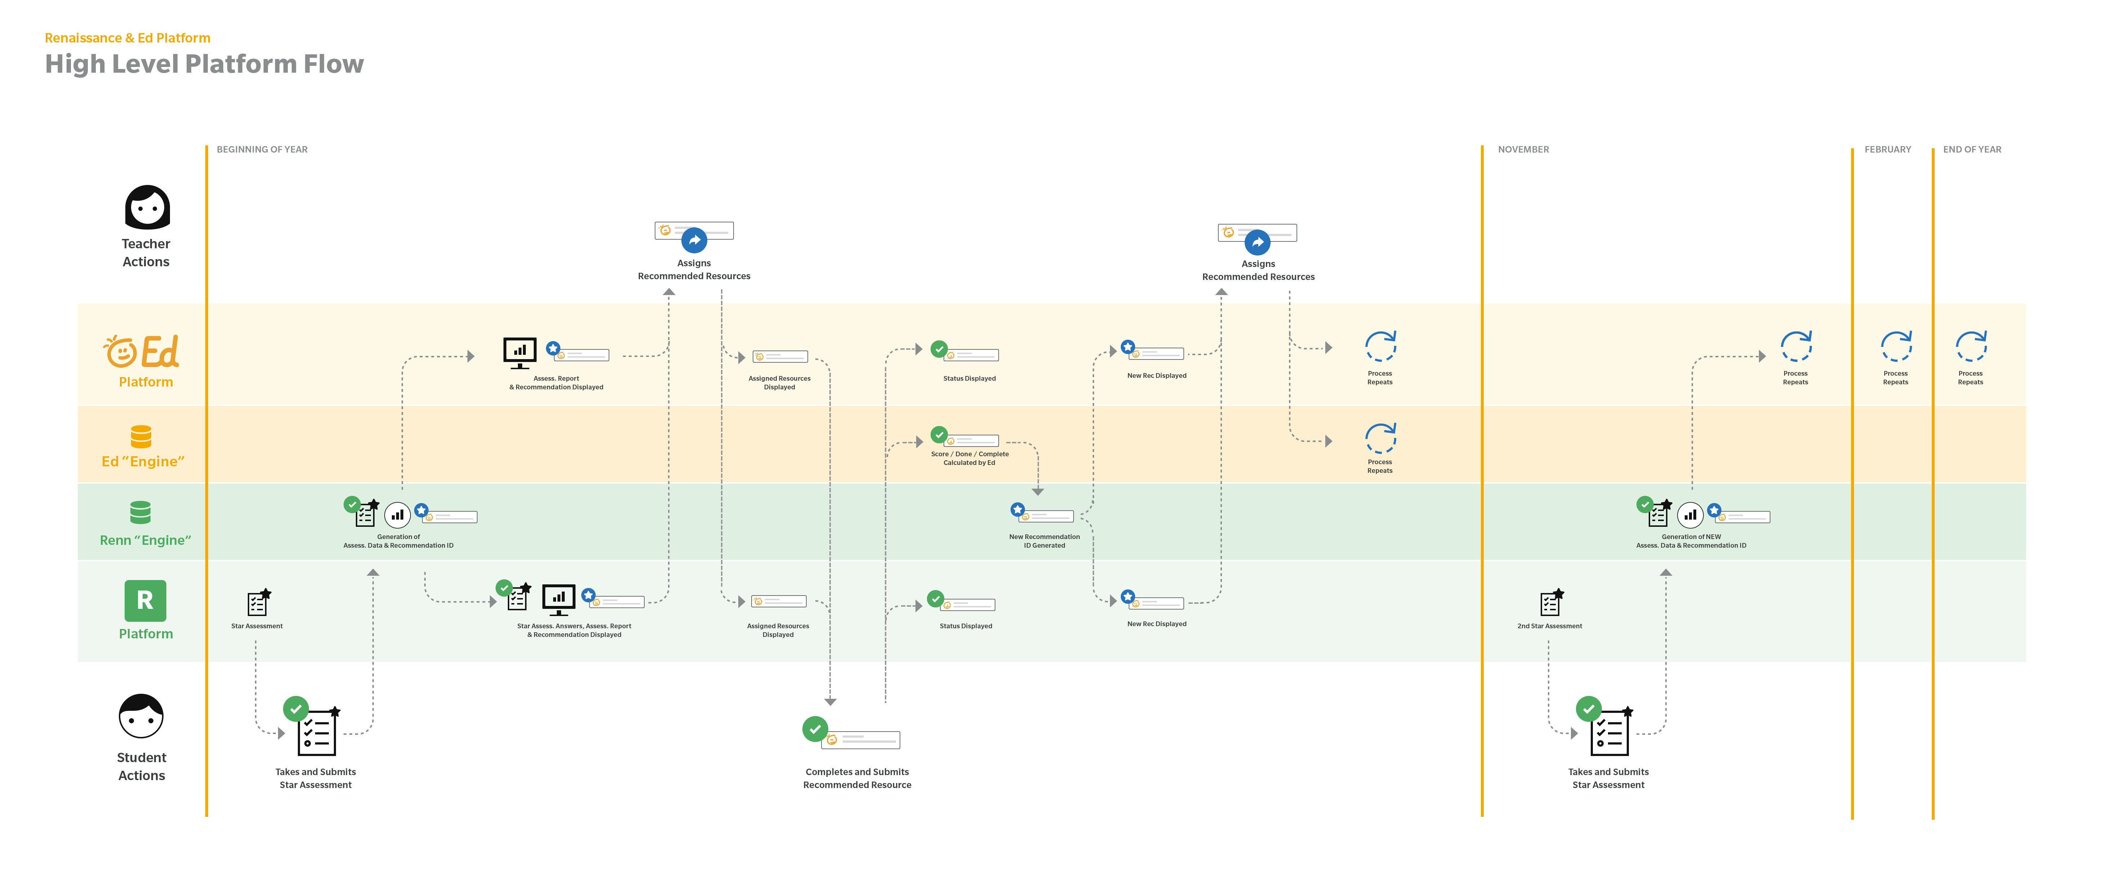Click the NOVEMBER timeline label
This screenshot has width=2114, height=878.
coord(1523,149)
